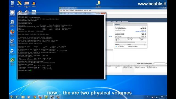
Task: Open the Administration menu in vSphere Client
Action: click(x=79, y=10)
